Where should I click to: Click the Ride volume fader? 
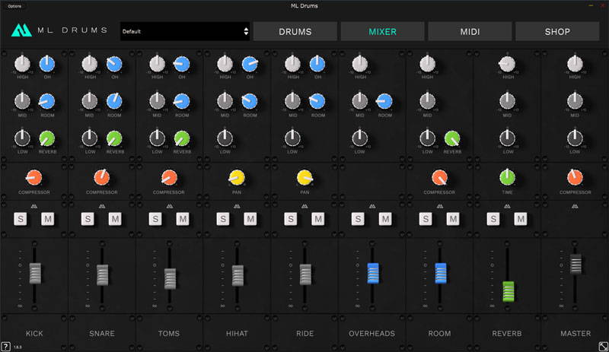[x=305, y=274]
